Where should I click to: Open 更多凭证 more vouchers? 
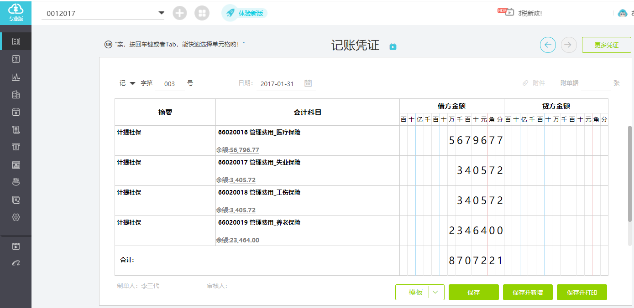point(607,45)
